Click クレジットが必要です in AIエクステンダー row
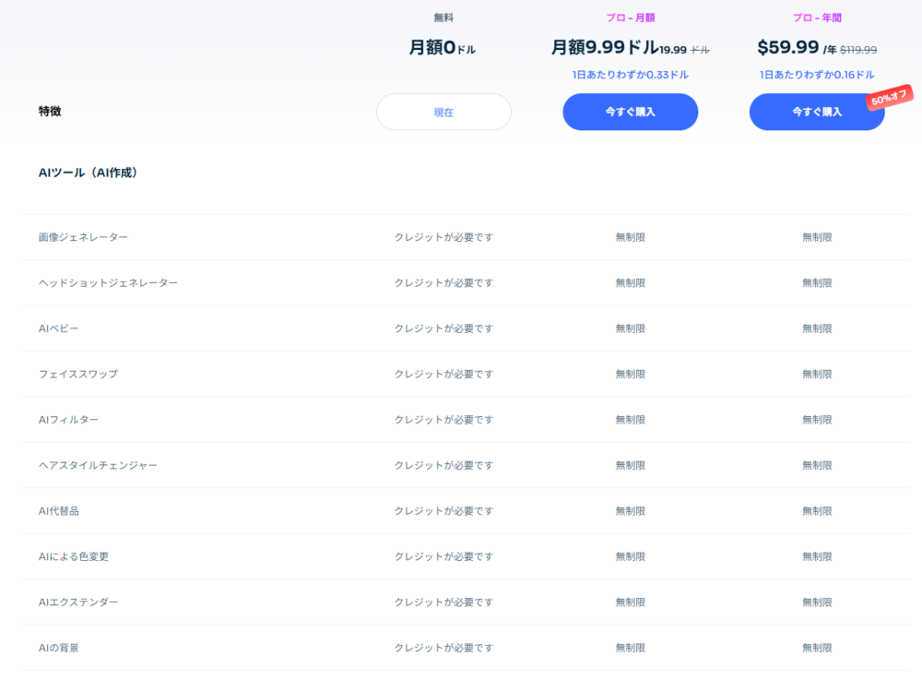 click(443, 602)
